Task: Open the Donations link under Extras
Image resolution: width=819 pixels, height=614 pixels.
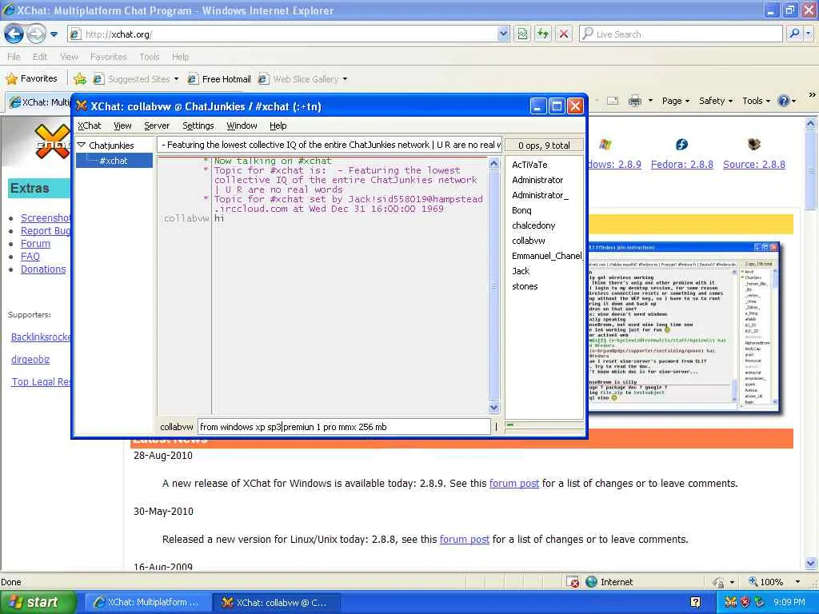Action: coord(43,269)
